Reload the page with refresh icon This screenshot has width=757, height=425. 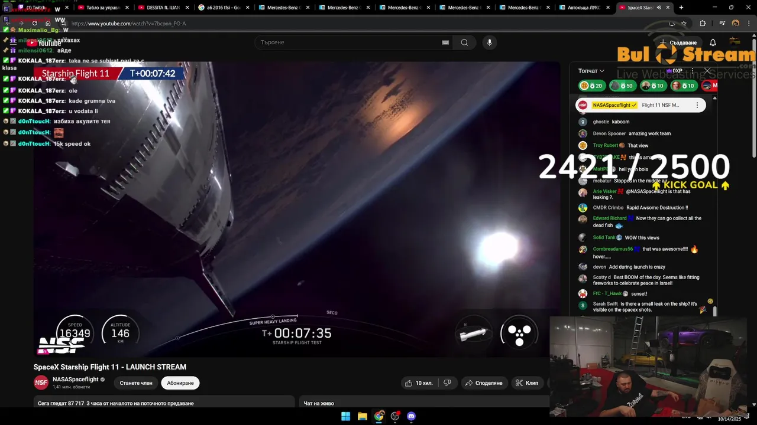(34, 24)
